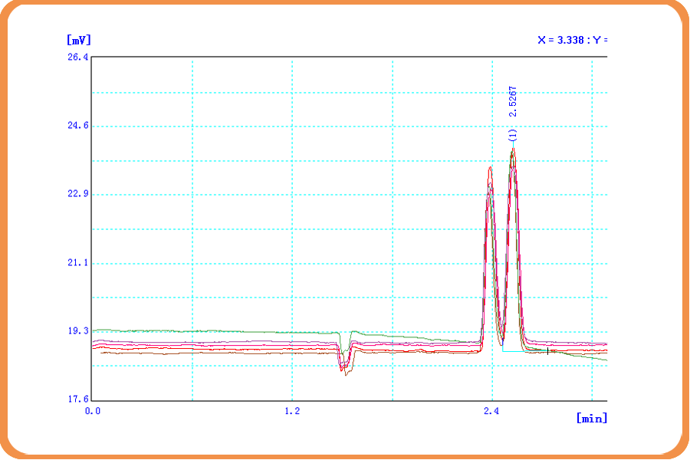The image size is (690, 460).
Task: Click the 21.1 y-axis tick value
Action: (x=78, y=263)
